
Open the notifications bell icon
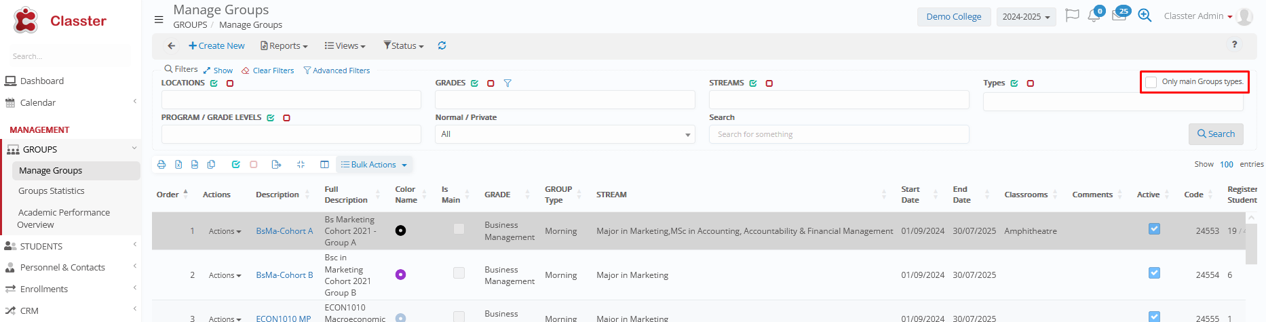[x=1094, y=16]
